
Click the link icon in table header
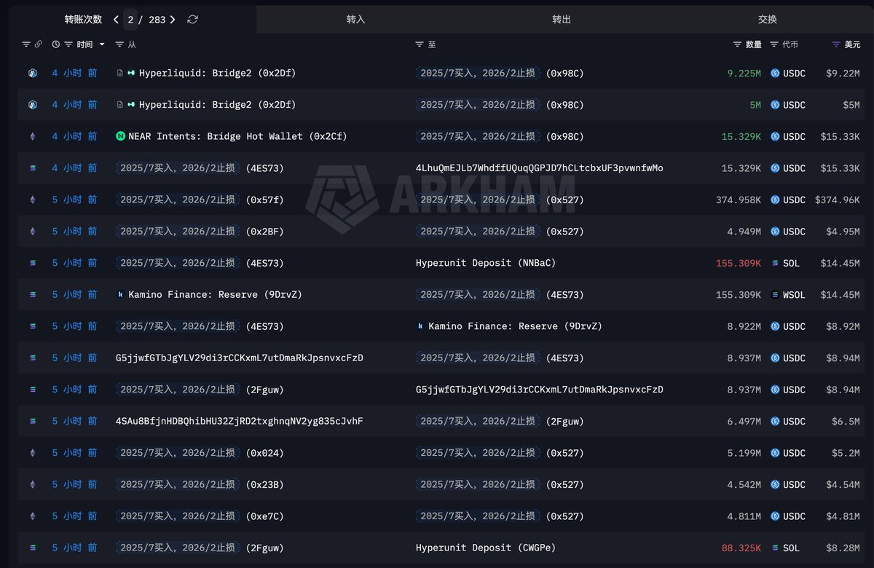pyautogui.click(x=38, y=44)
